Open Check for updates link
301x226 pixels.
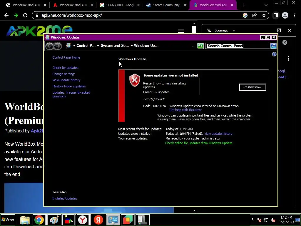coord(65,68)
